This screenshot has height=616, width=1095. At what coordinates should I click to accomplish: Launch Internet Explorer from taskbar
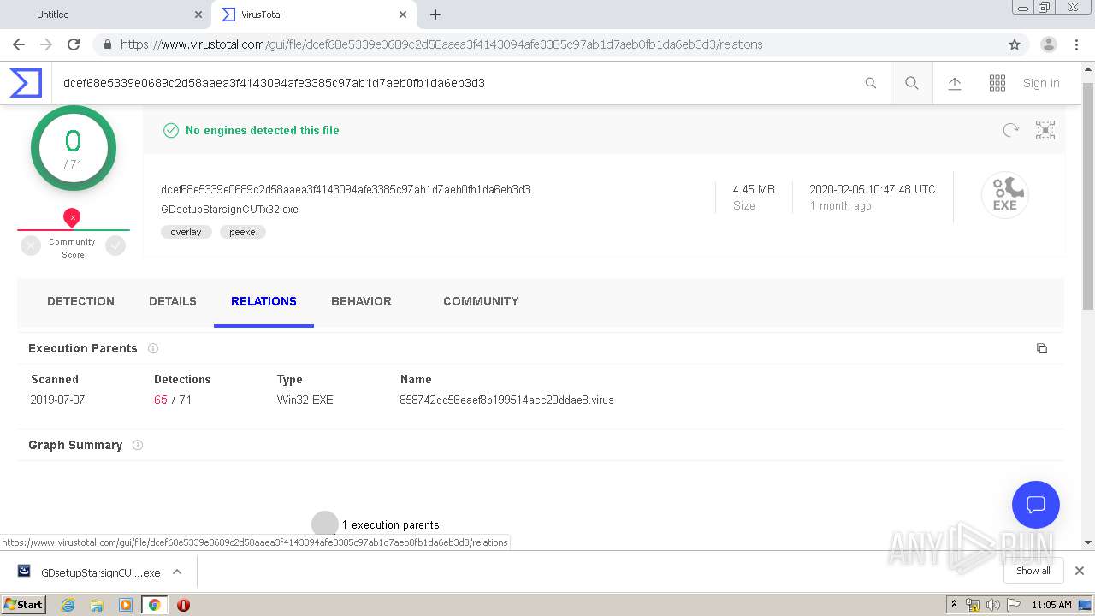68,605
